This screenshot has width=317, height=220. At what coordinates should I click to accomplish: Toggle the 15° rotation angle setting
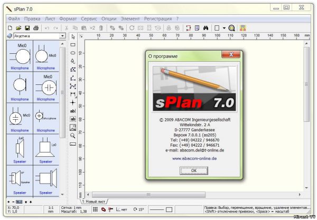point(138,209)
